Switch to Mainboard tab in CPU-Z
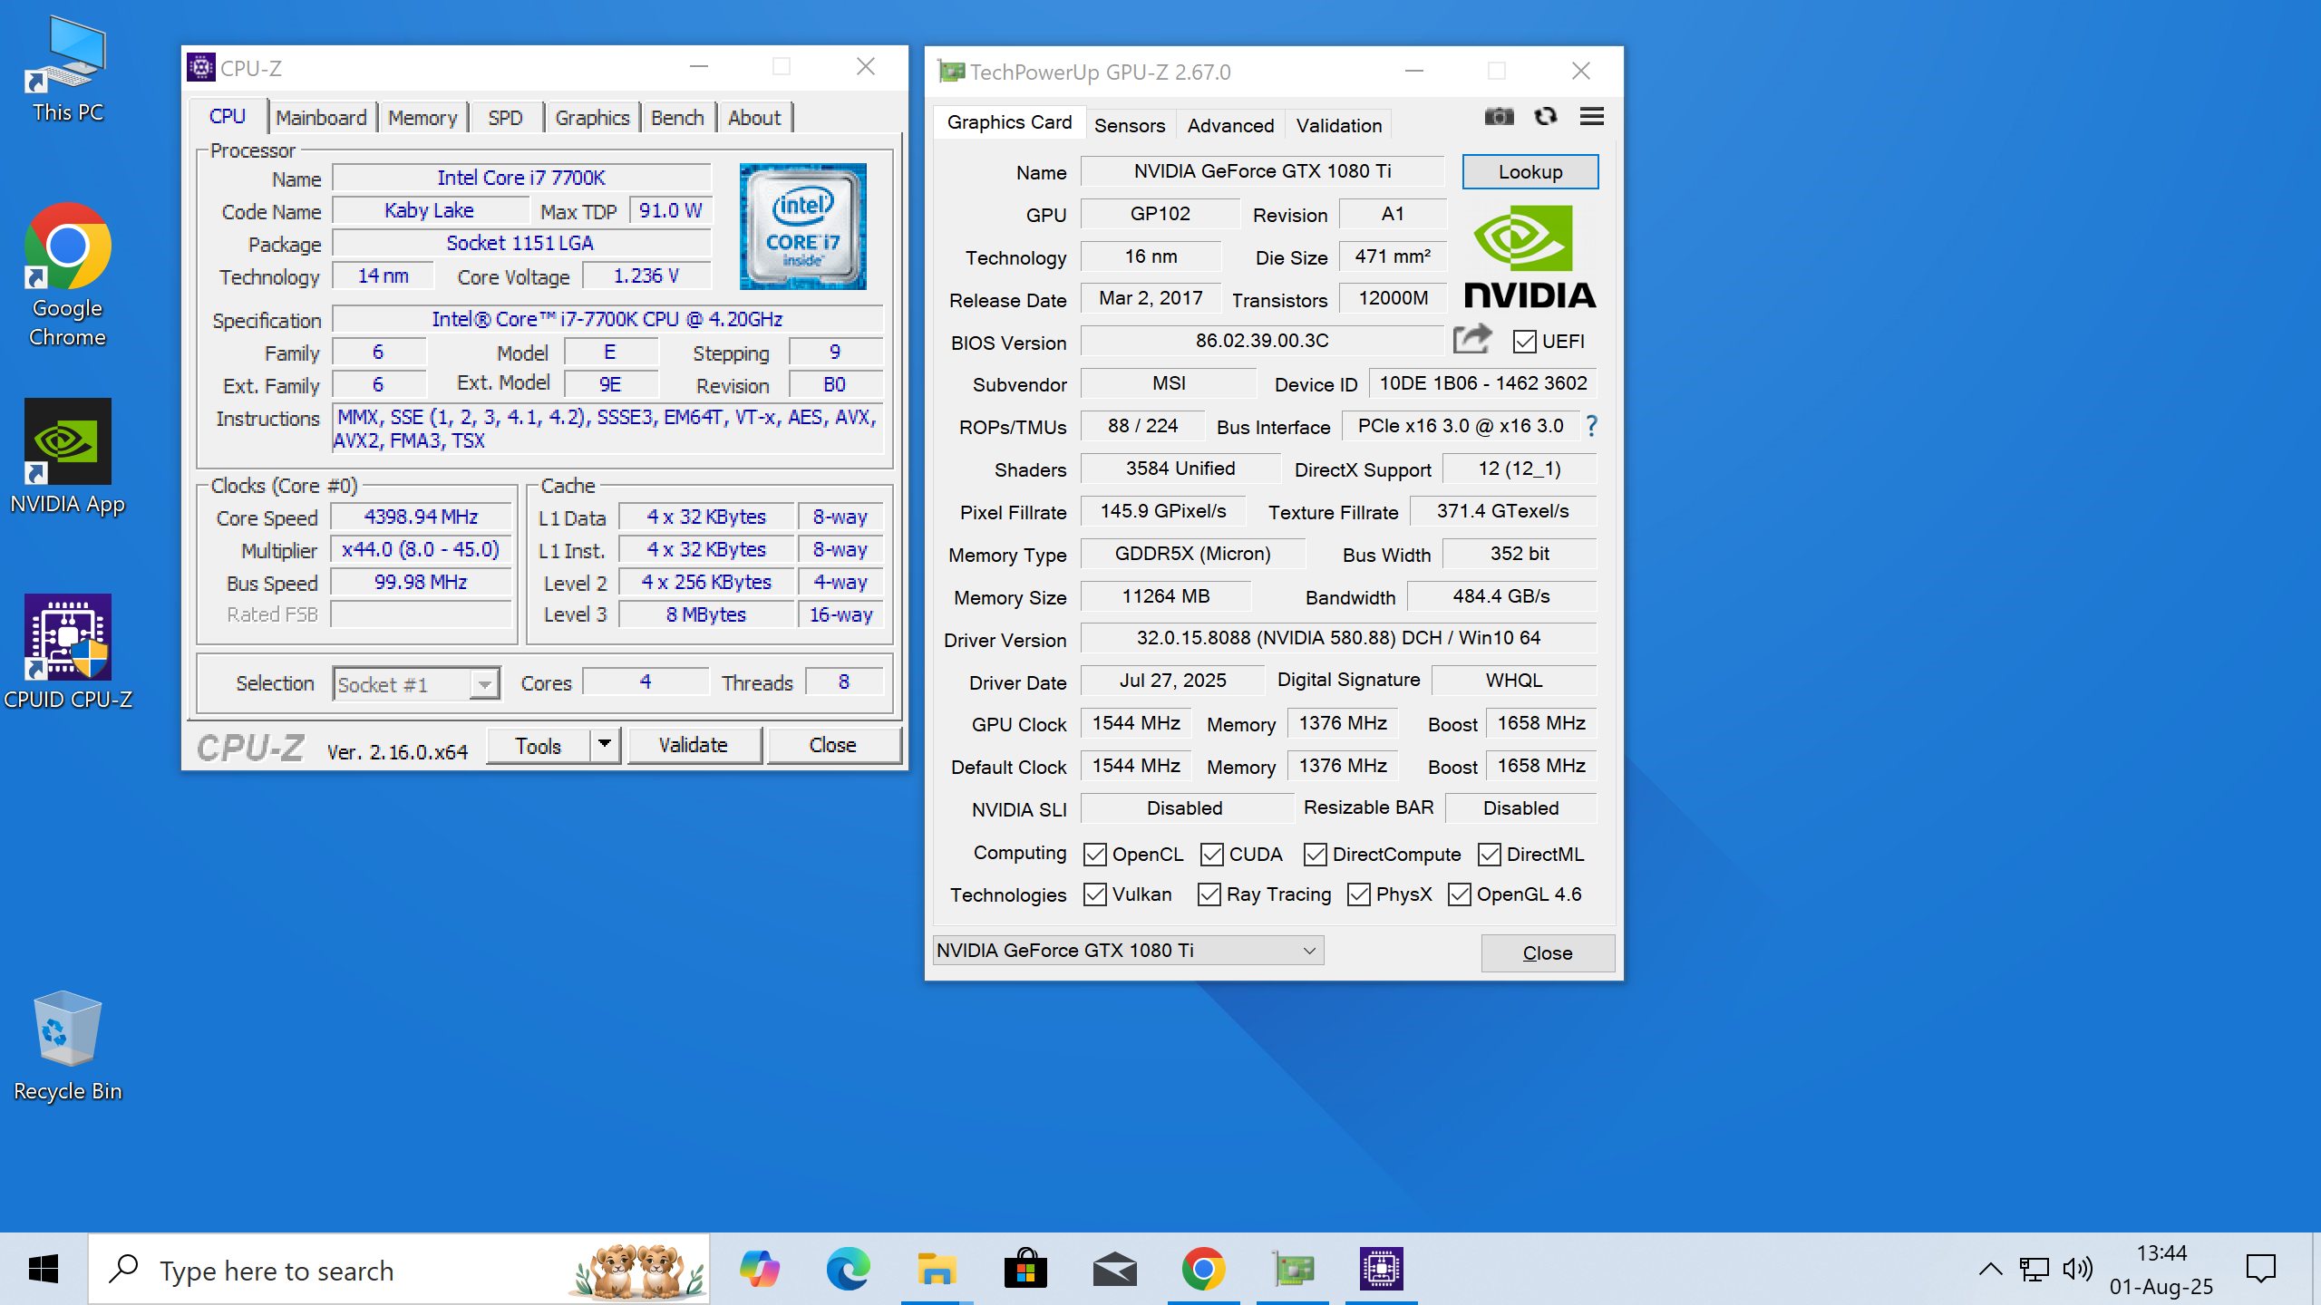Viewport: 2321px width, 1305px height. (x=321, y=118)
